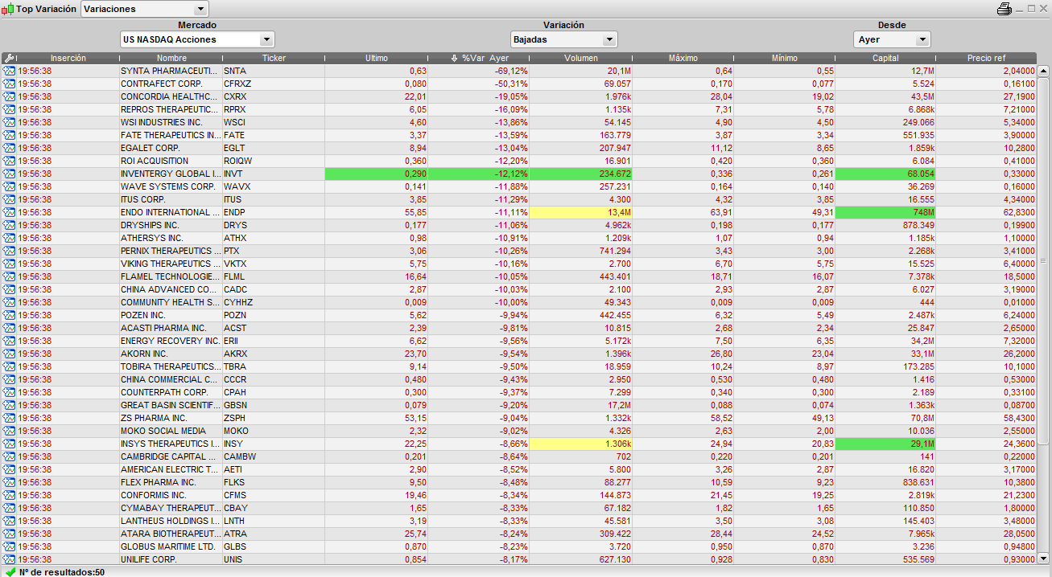Sort by the Mínimo column header
The image size is (1052, 577).
[x=785, y=58]
